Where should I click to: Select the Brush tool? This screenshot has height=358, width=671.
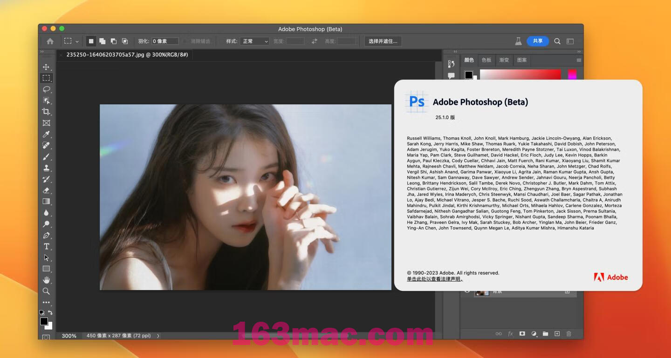pos(46,157)
